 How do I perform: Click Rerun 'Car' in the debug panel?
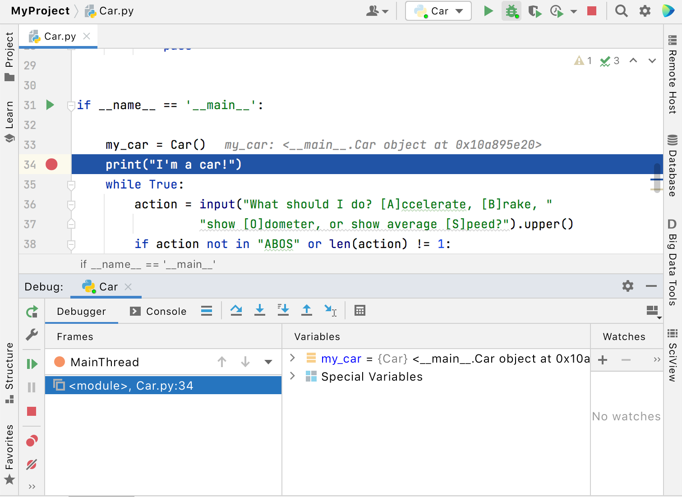(x=32, y=311)
